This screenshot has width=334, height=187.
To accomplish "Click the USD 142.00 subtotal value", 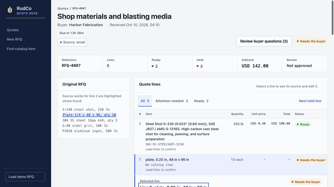I will click(255, 66).
